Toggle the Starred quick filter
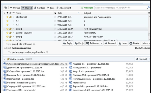This screenshot has height=93, width=151. (27, 8)
